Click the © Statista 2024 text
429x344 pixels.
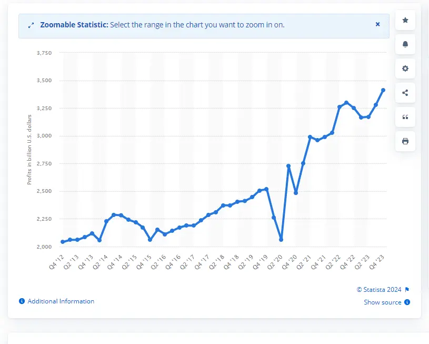[378, 290]
